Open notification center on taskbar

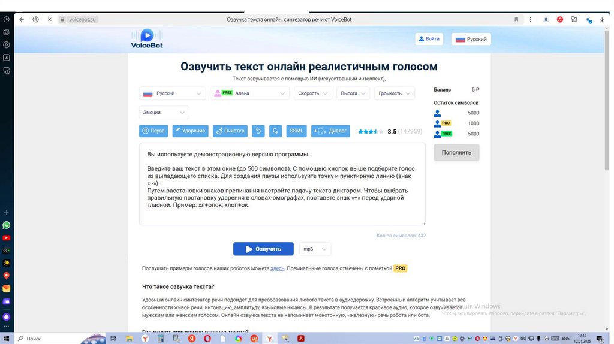[x=600, y=339]
